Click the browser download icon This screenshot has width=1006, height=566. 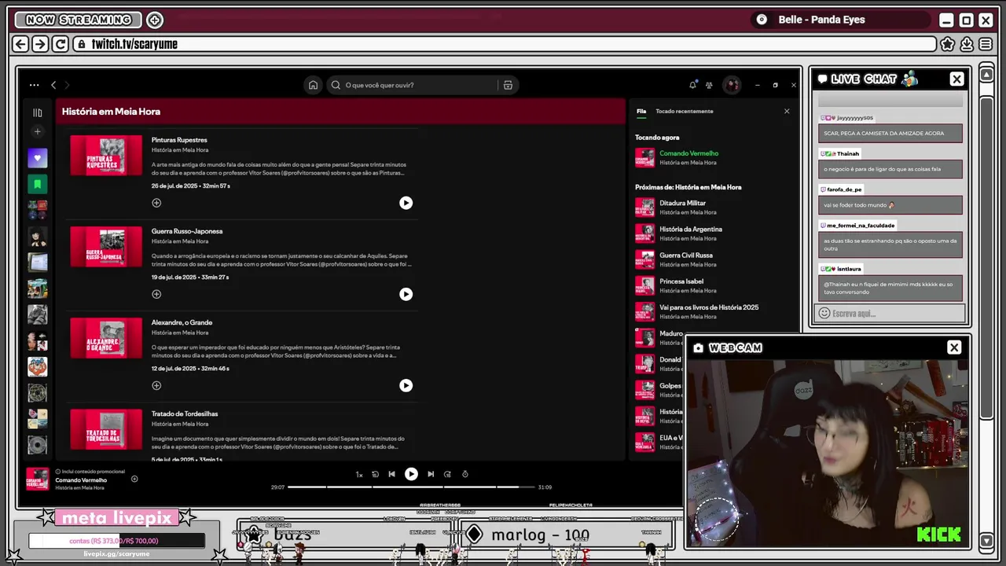point(967,44)
